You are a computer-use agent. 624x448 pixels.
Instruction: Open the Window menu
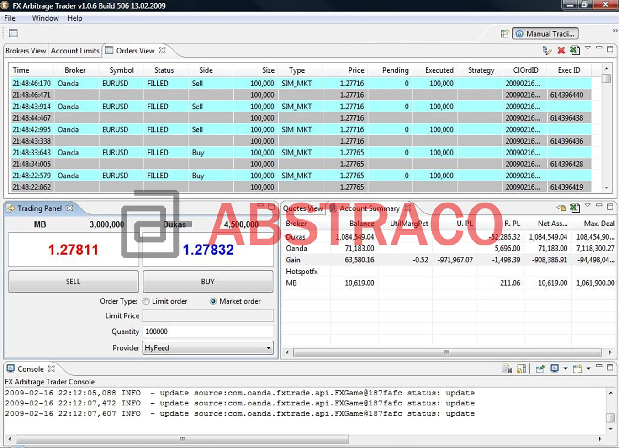[45, 18]
